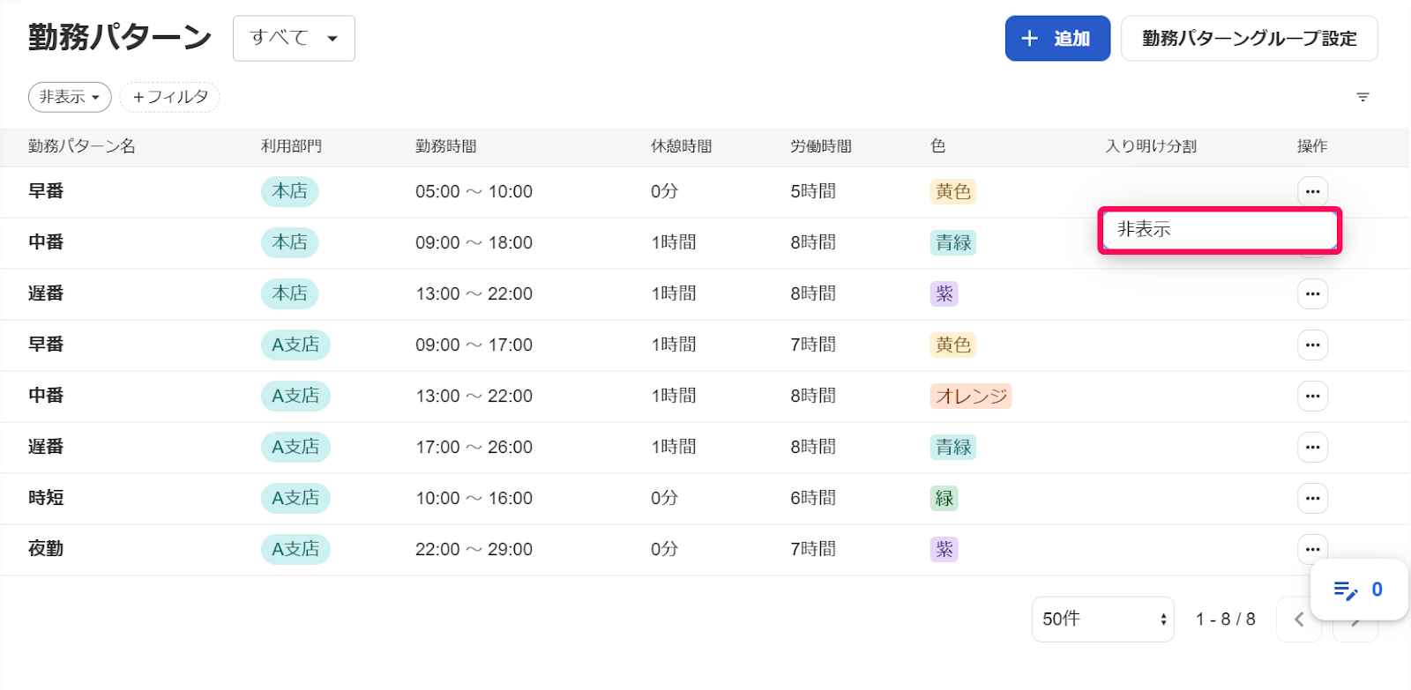
Task: Click the 22:00 ～ 29:00 time cell
Action: [474, 549]
